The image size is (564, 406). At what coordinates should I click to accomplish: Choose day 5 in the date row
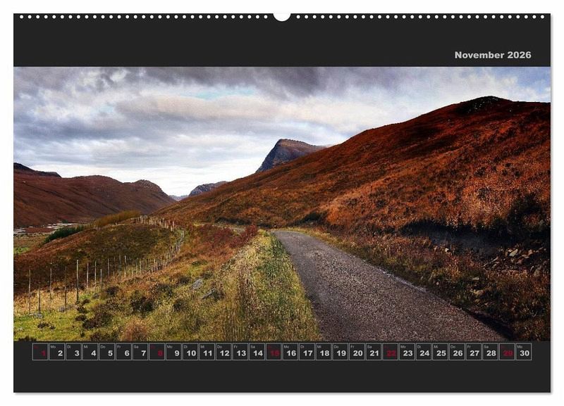107,352
